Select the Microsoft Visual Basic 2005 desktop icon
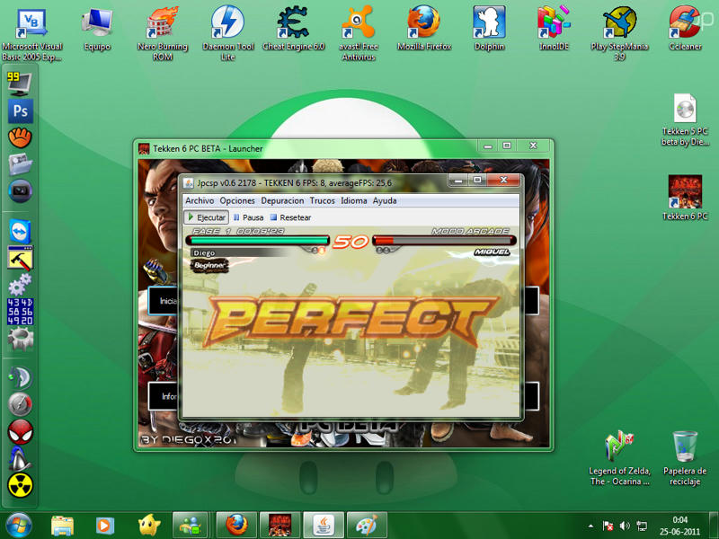 point(32,35)
